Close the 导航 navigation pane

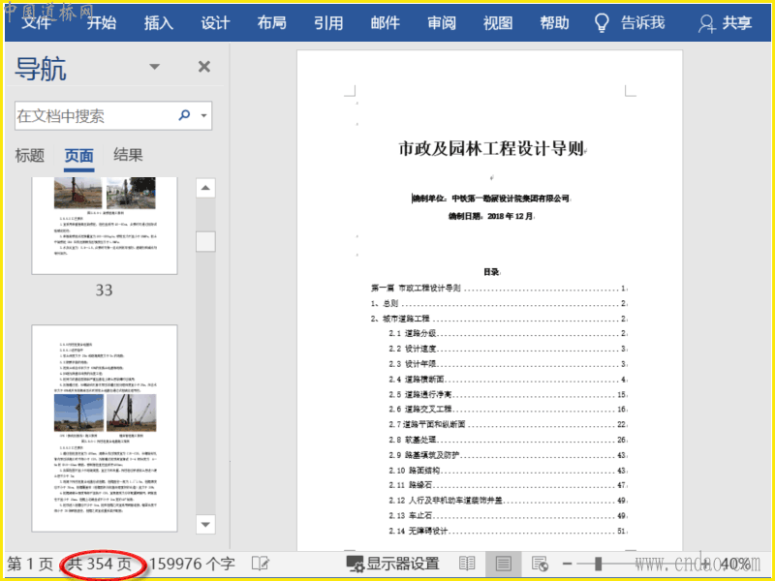click(204, 67)
